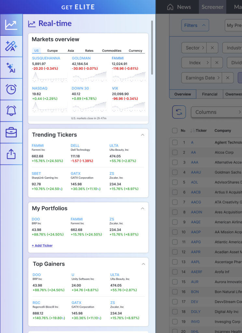Check the box for row 4 AAAU

coord(175,172)
